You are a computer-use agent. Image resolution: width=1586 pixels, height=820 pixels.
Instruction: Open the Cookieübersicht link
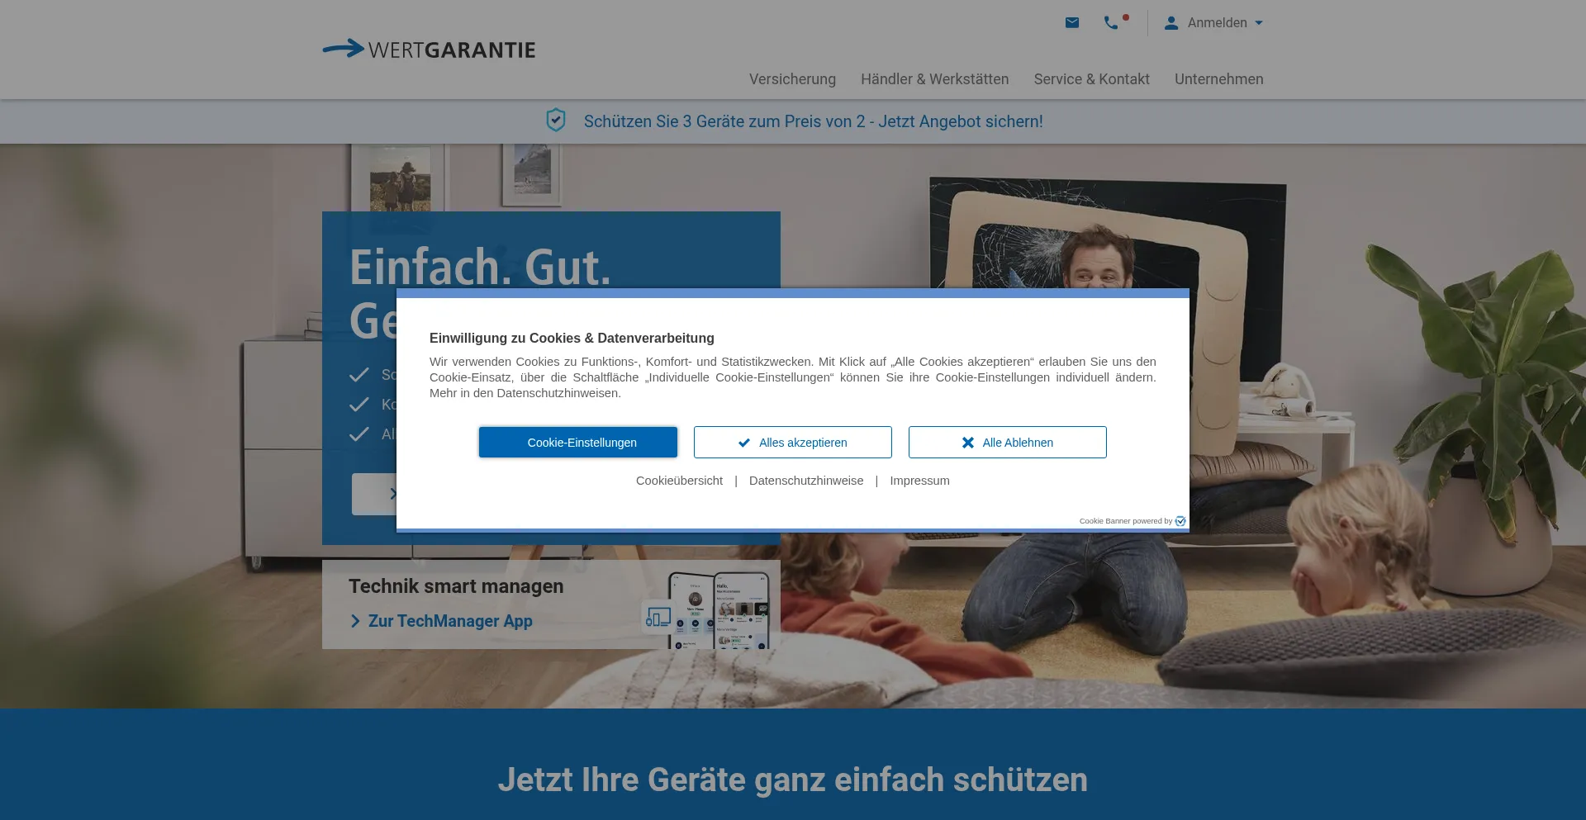click(x=679, y=481)
